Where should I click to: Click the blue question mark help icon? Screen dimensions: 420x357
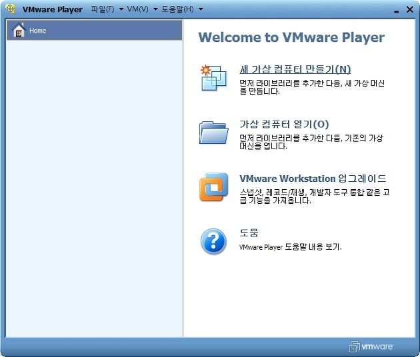click(x=214, y=241)
